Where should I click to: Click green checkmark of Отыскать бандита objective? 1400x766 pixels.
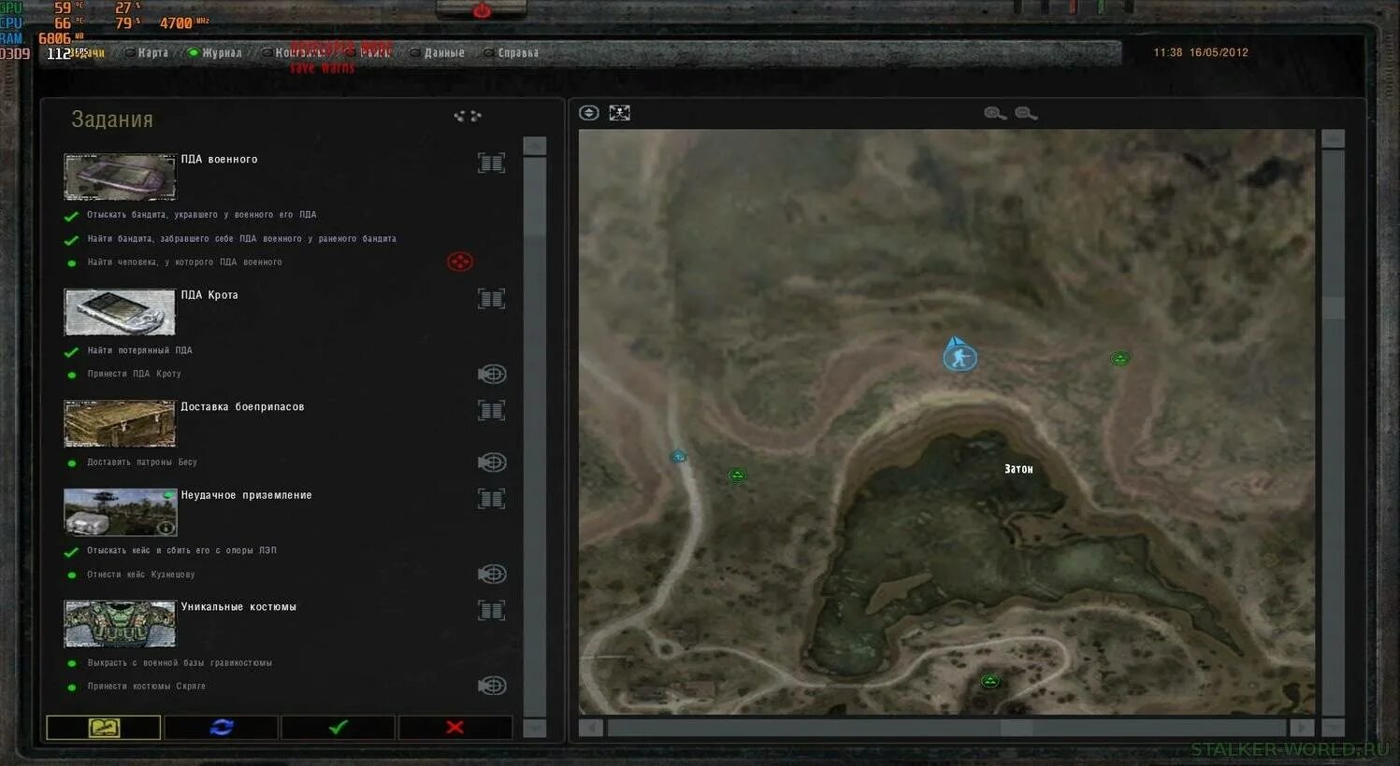(x=70, y=216)
